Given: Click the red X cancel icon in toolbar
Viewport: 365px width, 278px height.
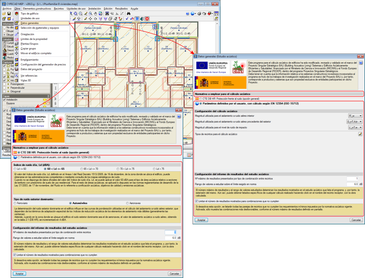Looking at the screenshot, I should click(x=147, y=19).
